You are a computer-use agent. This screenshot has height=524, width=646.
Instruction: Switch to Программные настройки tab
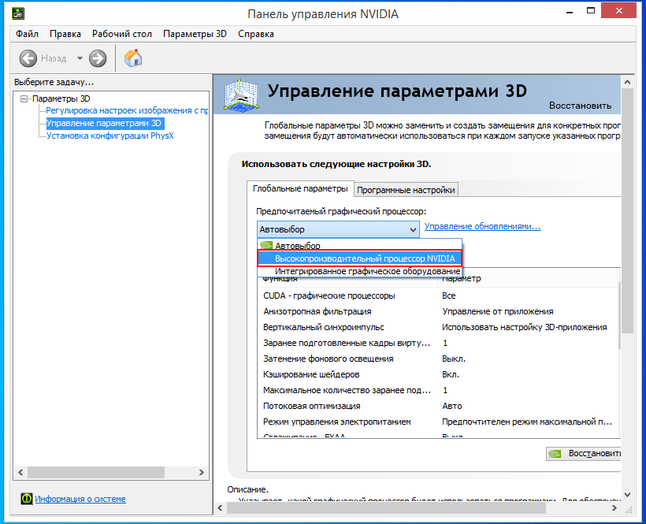[406, 190]
